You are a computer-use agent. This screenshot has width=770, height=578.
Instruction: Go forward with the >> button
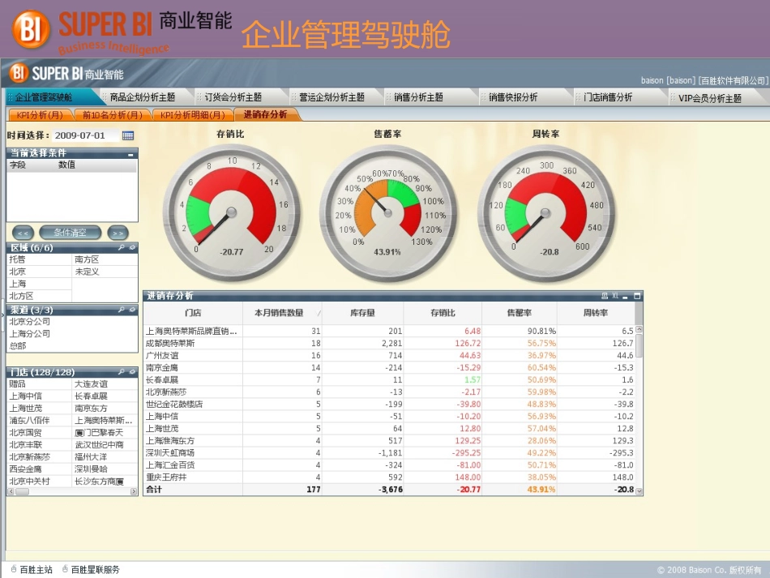[x=118, y=233]
